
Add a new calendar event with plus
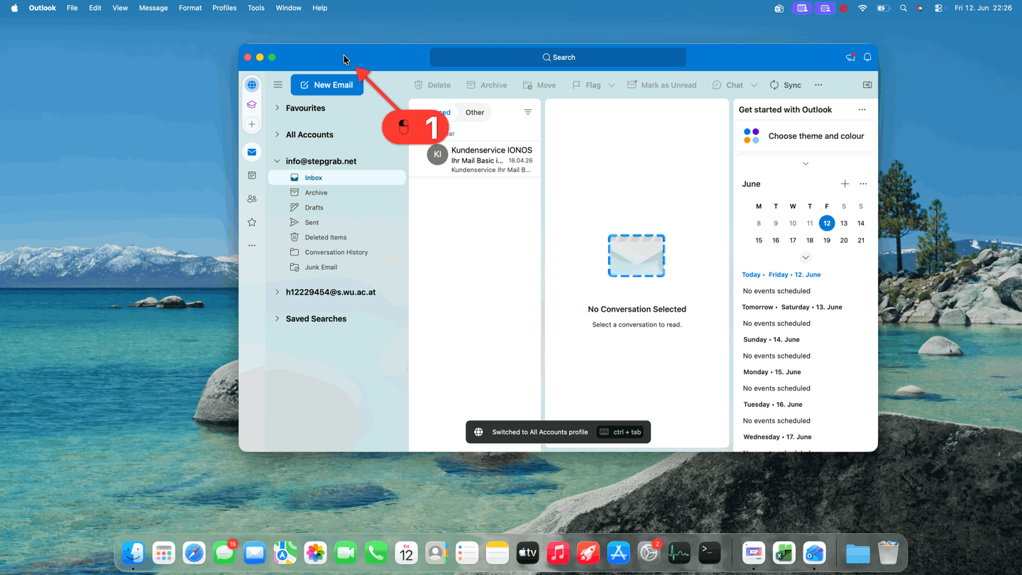point(845,184)
